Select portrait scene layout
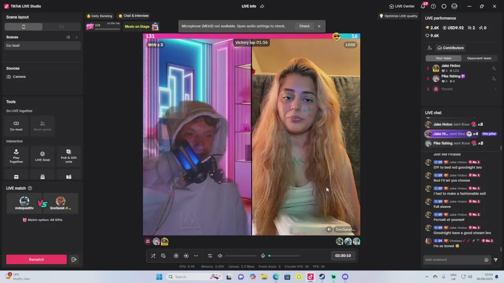The image size is (504, 283). (24, 27)
